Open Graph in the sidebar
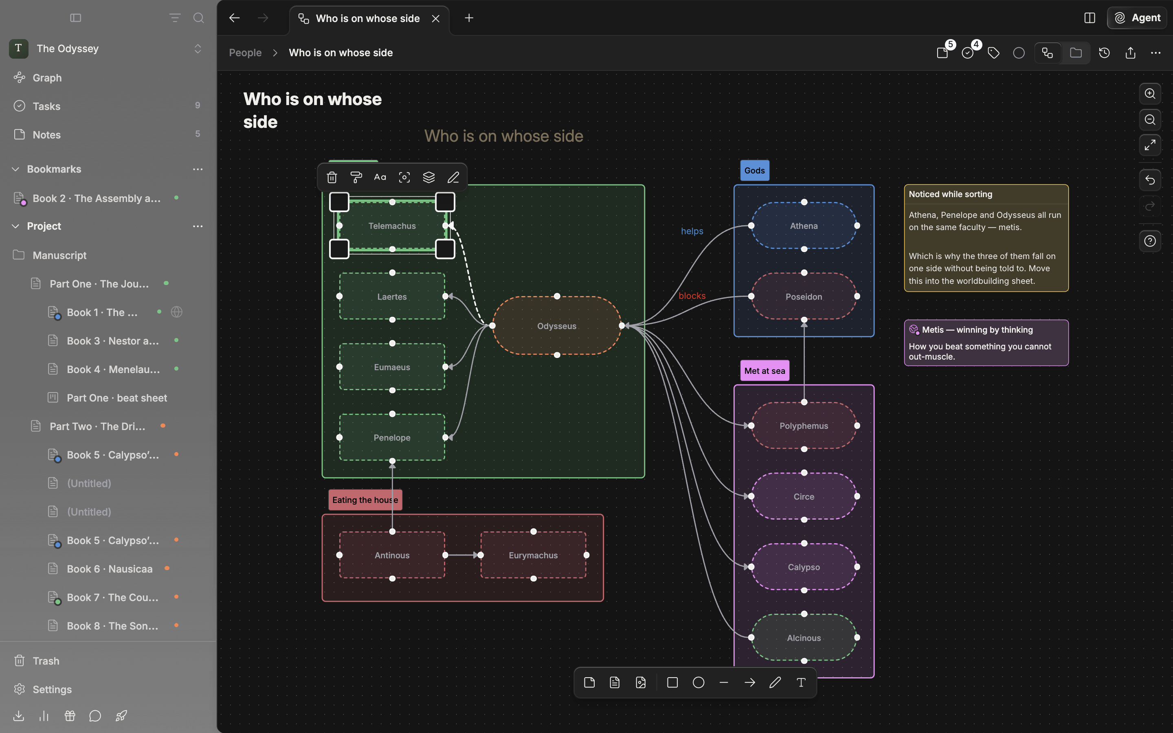1173x733 pixels. [x=108, y=77]
